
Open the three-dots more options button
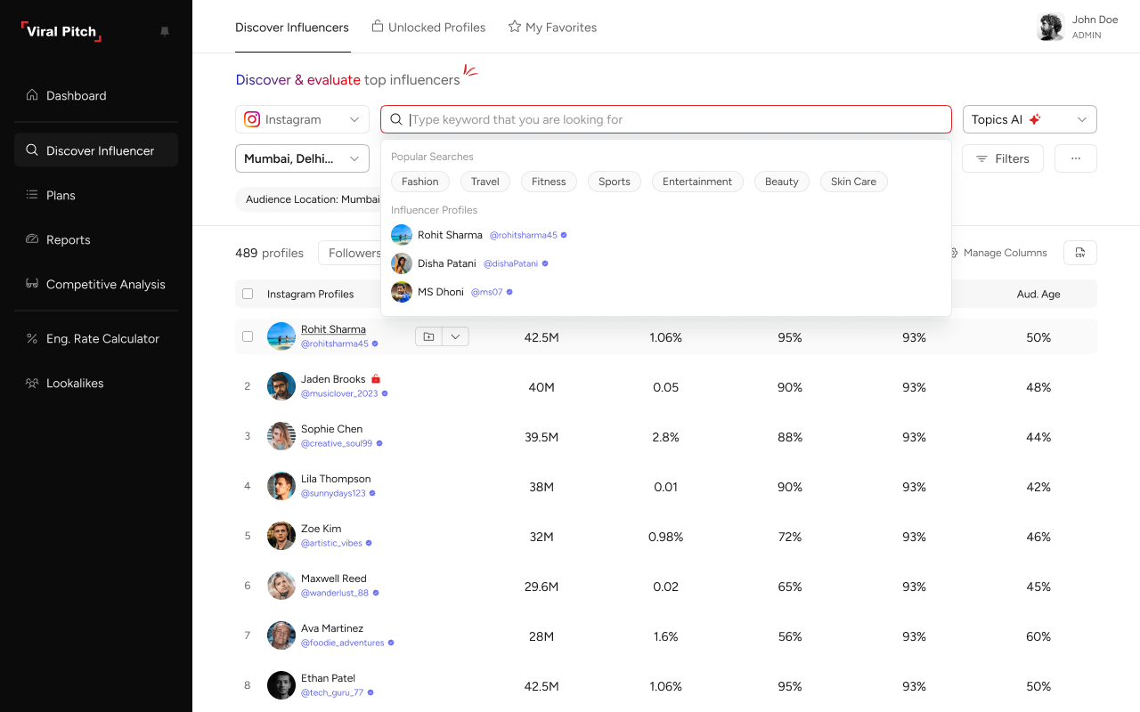click(x=1075, y=158)
